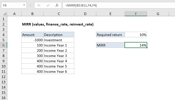The image size is (175, 100).
Task: Select the cell containing -1000
Action: coord(32,40)
